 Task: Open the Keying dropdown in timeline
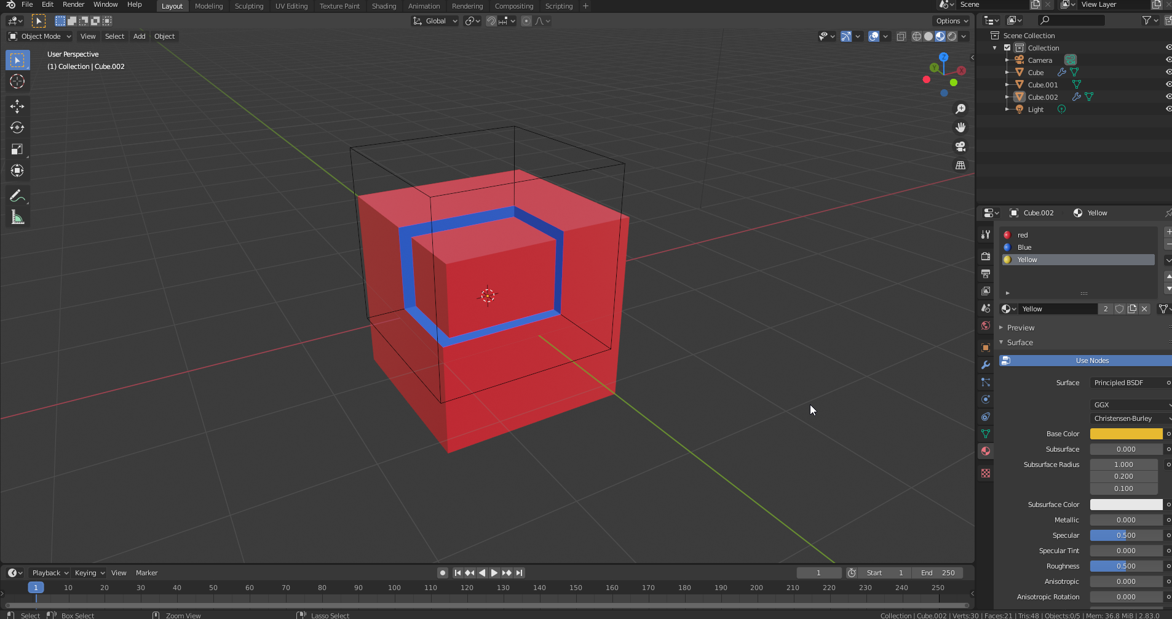click(x=89, y=573)
